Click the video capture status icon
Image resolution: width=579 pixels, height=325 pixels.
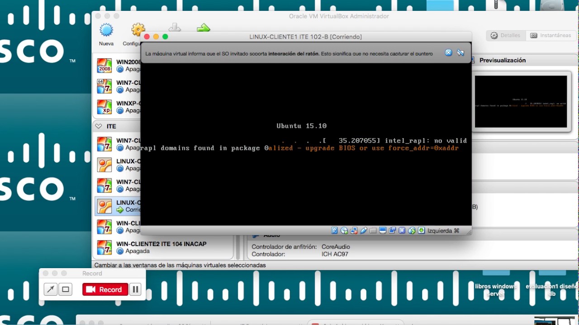[392, 231]
